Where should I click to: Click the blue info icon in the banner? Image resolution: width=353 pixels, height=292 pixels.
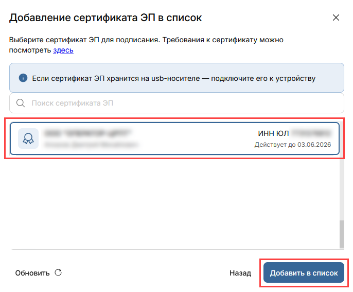tap(23, 78)
